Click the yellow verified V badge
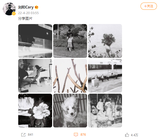Screen dimensions: 159x139 tap(14, 14)
